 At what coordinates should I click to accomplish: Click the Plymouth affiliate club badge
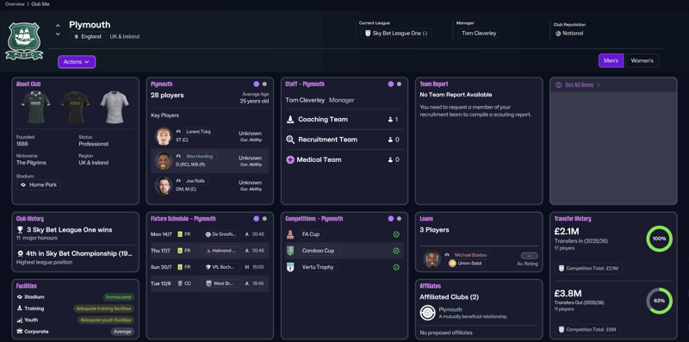tap(427, 313)
